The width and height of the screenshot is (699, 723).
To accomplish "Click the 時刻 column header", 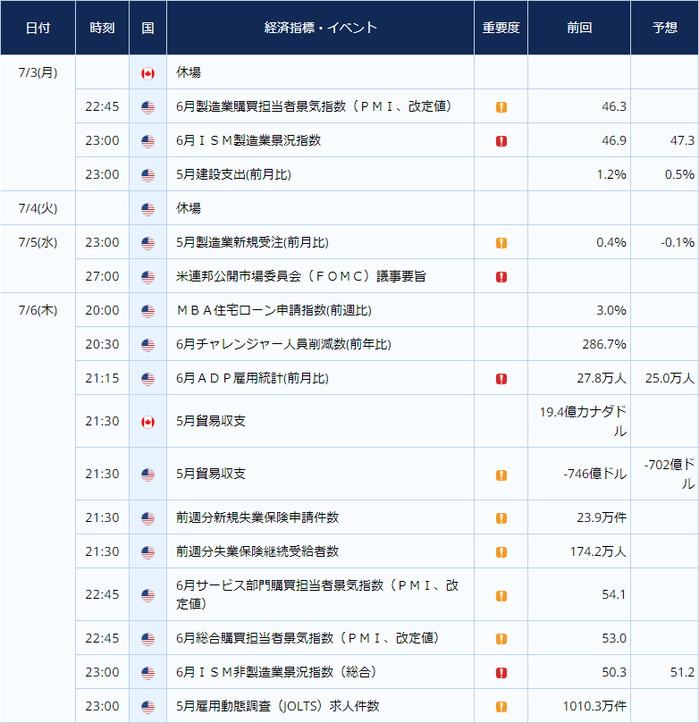I will click(x=102, y=28).
